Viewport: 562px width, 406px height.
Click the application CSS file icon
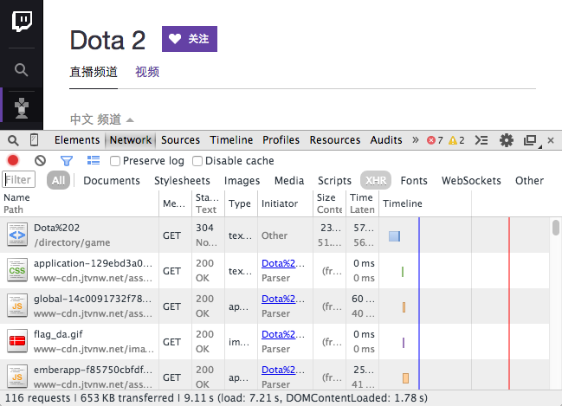tap(17, 270)
